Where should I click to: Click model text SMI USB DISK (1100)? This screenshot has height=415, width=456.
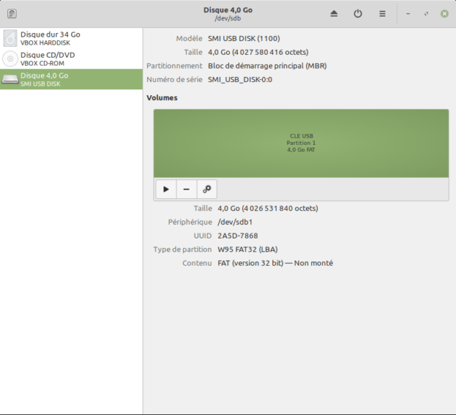coord(243,39)
